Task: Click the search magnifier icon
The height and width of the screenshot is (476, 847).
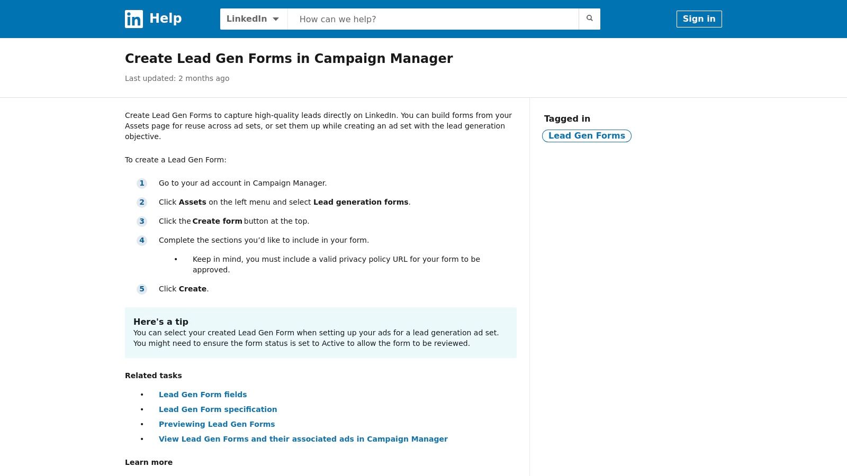Action: [x=589, y=19]
